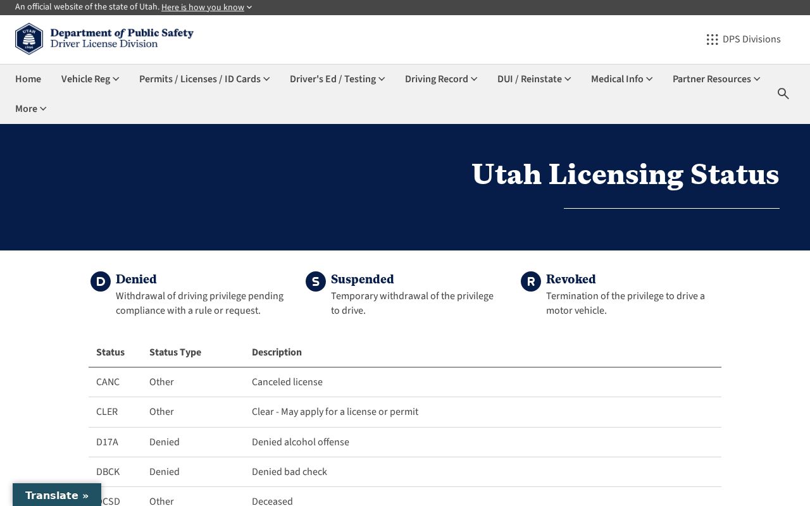Screen dimensions: 810x506
Task: Click the 'An official website of the state of Utah' text
Action: tap(87, 7)
